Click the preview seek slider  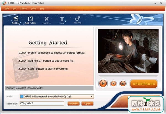pos(128,76)
